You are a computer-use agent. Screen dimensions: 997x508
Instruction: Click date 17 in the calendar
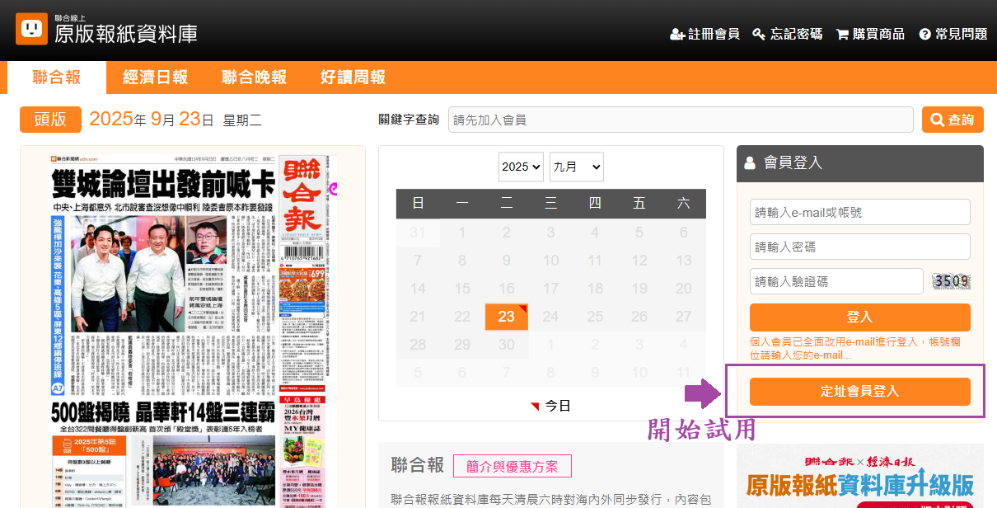[551, 289]
